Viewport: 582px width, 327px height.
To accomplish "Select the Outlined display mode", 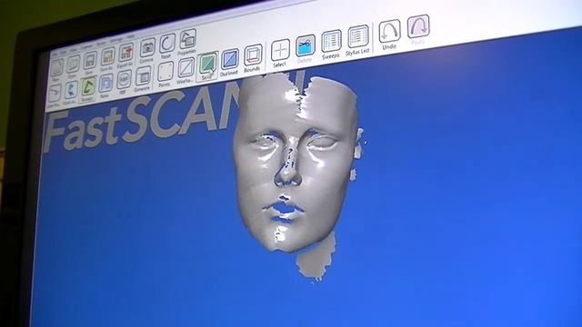I will pyautogui.click(x=230, y=59).
